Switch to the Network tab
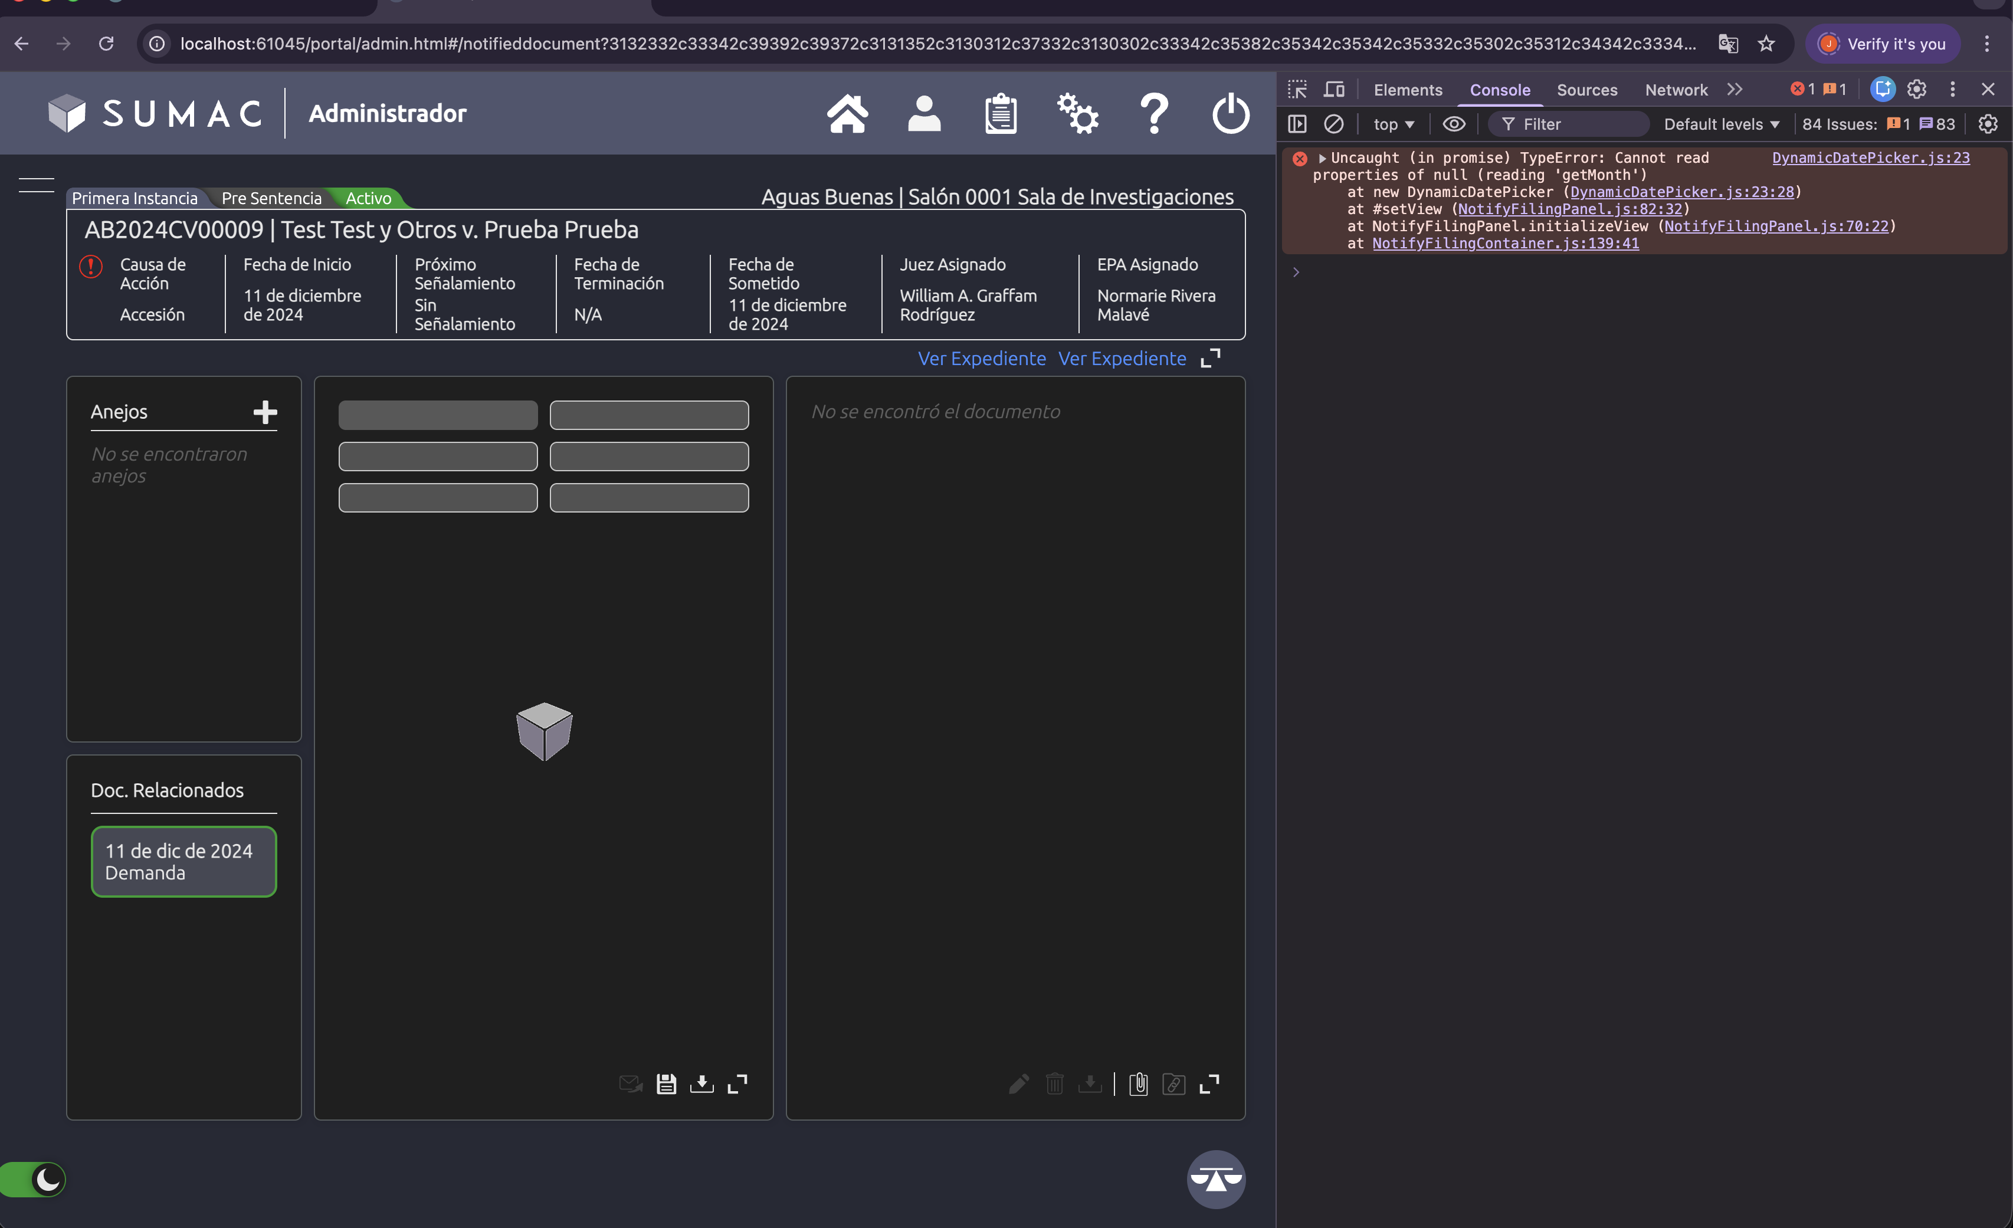The image size is (2013, 1228). [1676, 90]
